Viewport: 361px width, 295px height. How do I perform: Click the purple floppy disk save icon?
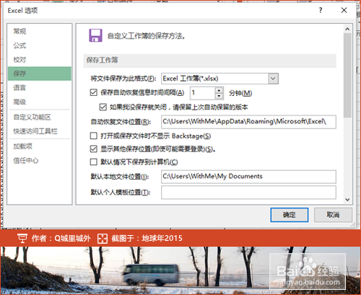[x=95, y=35]
